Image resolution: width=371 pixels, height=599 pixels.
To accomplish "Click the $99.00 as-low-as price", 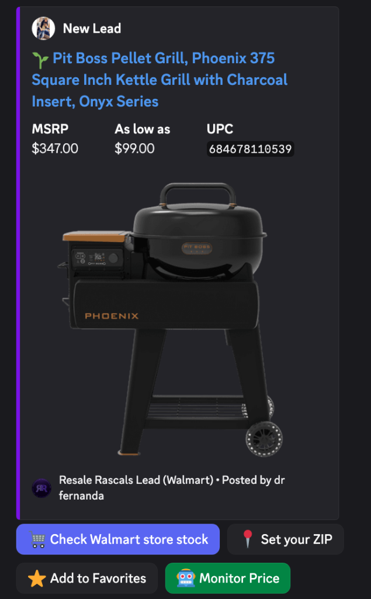I will (135, 148).
